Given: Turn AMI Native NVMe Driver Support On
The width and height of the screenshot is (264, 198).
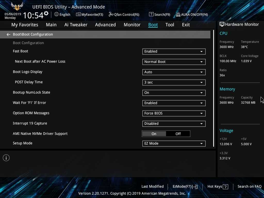Looking at the screenshot, I should tap(154, 134).
